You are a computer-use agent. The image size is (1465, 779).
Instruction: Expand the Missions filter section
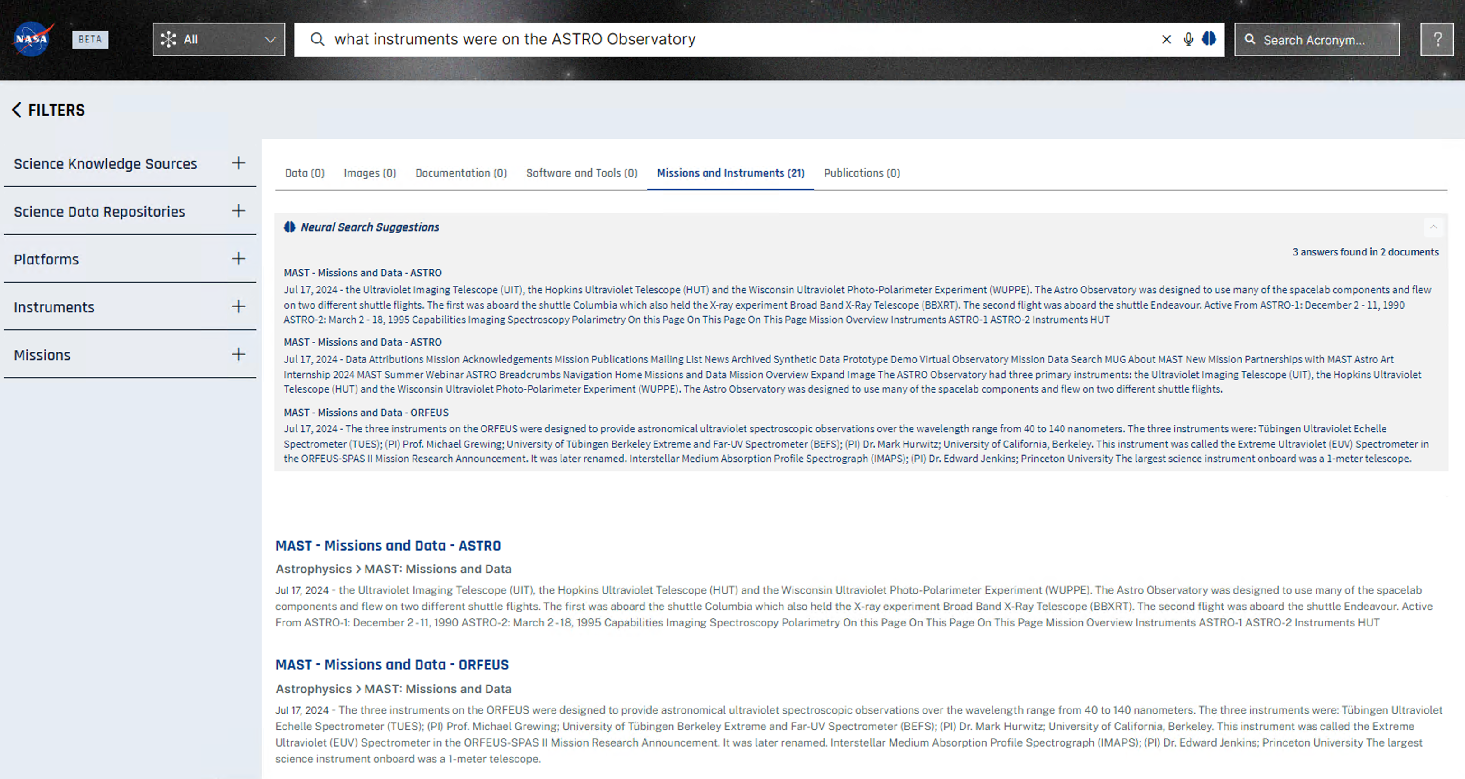click(238, 354)
